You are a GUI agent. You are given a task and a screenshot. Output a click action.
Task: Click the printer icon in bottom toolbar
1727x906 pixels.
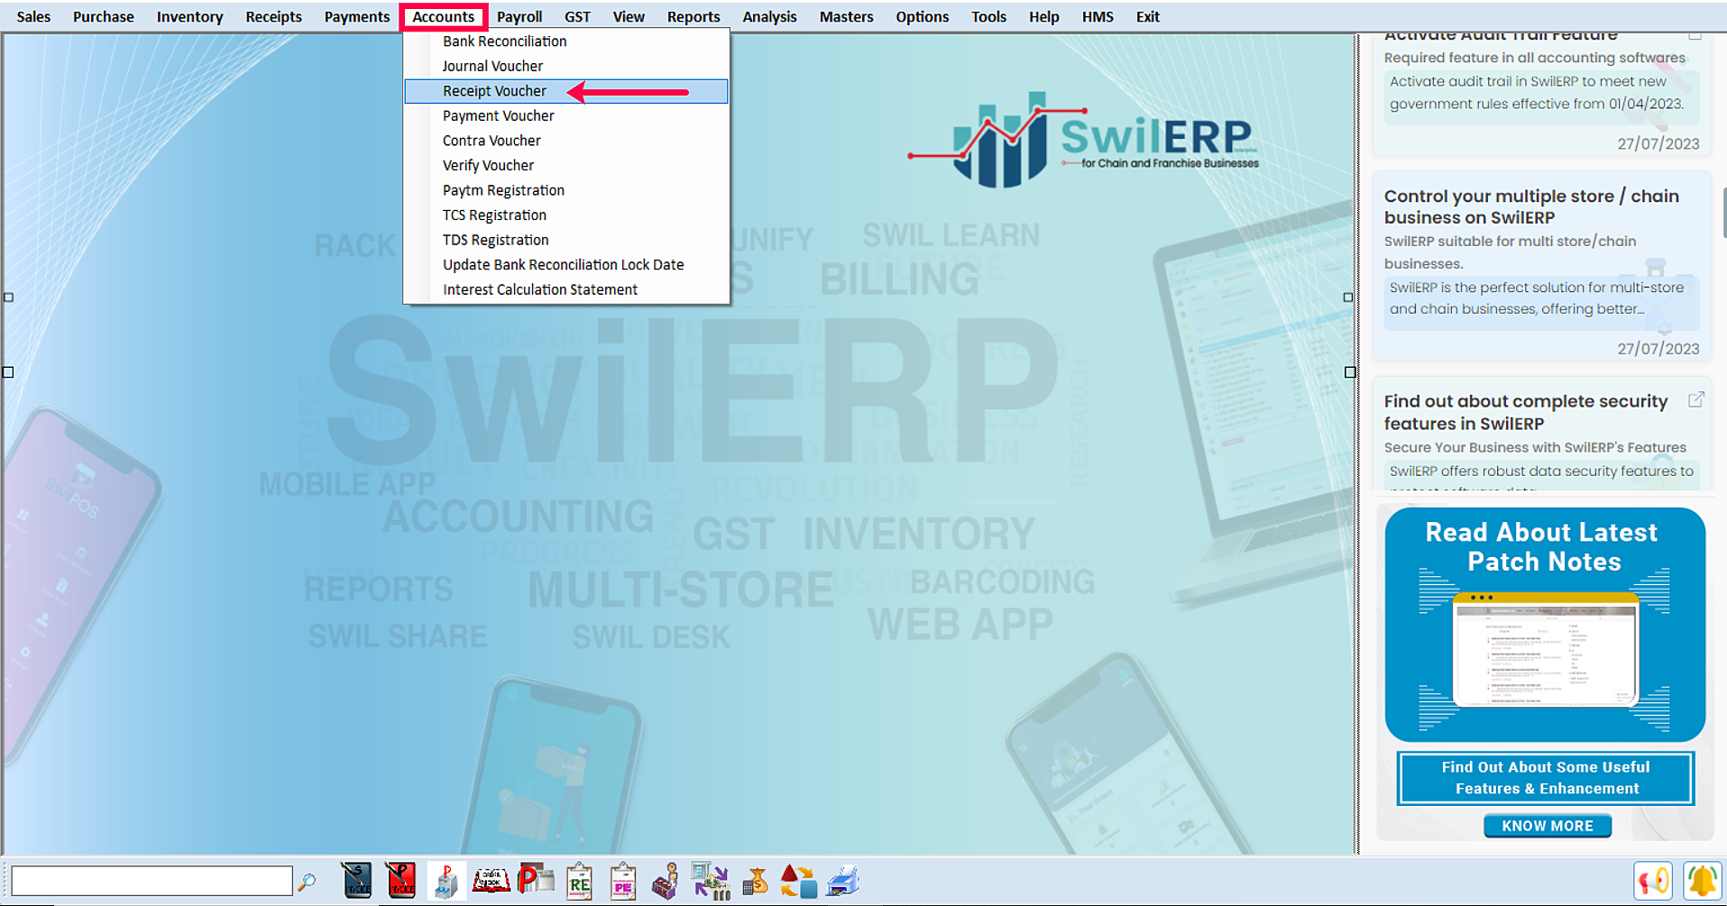coord(843,881)
